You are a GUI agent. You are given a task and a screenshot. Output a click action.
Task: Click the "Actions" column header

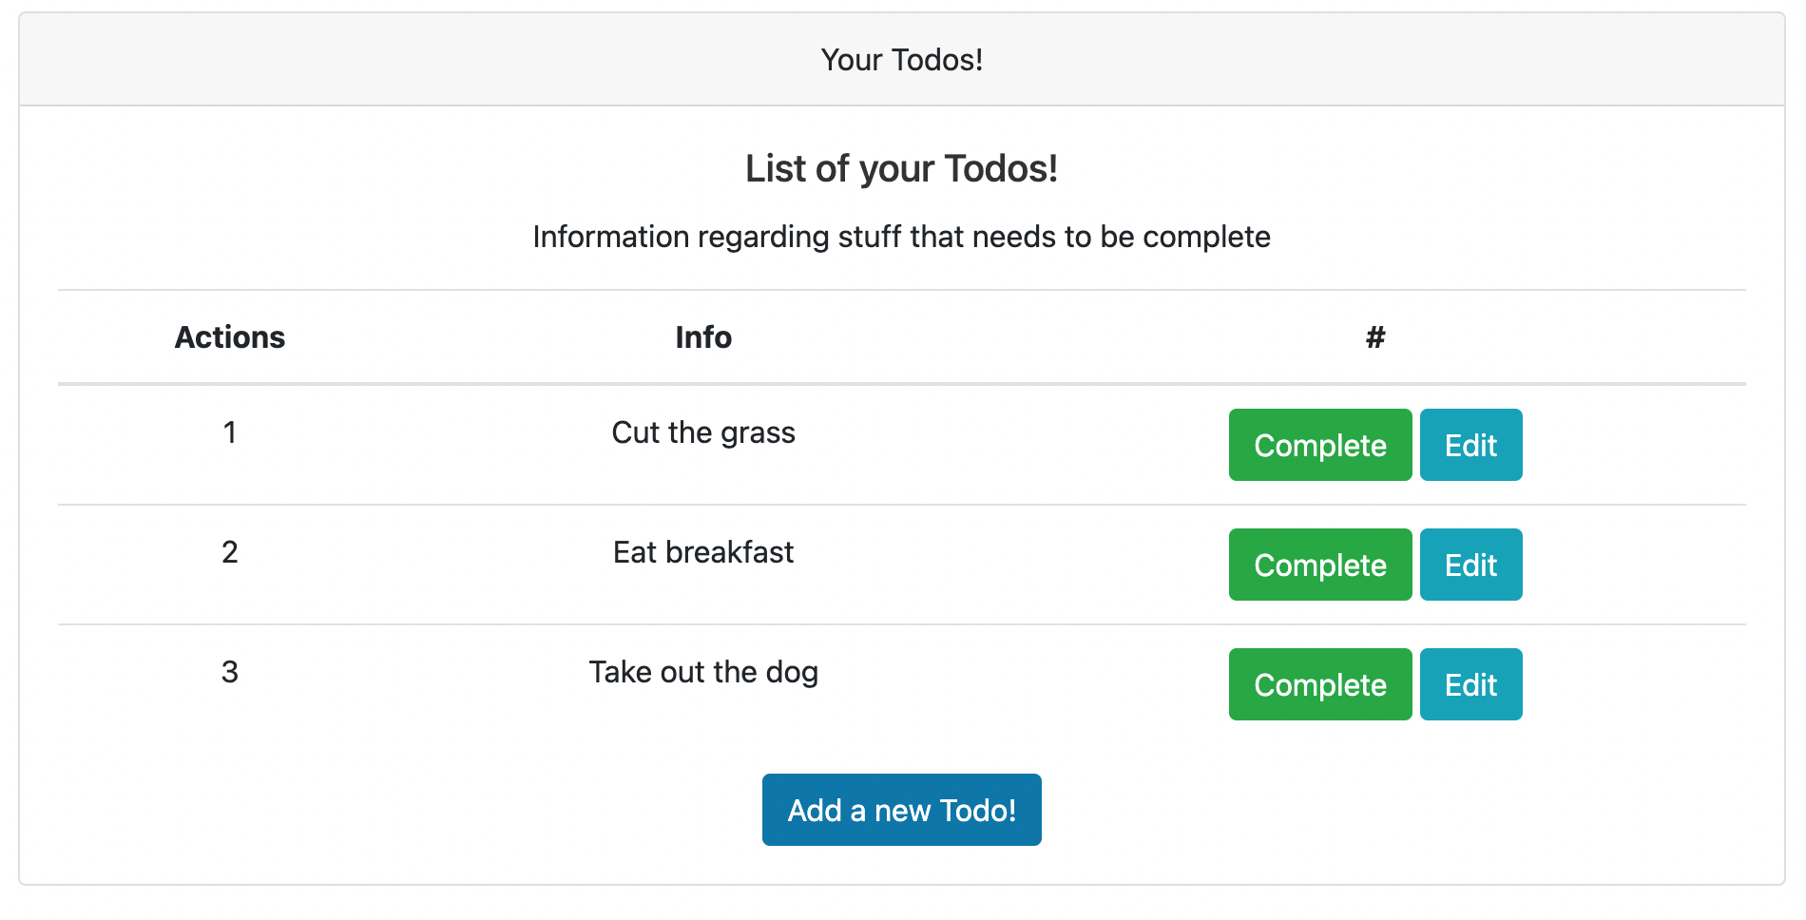click(x=230, y=337)
